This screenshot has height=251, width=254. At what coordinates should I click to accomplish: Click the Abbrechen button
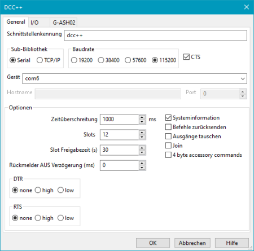coord(192,243)
